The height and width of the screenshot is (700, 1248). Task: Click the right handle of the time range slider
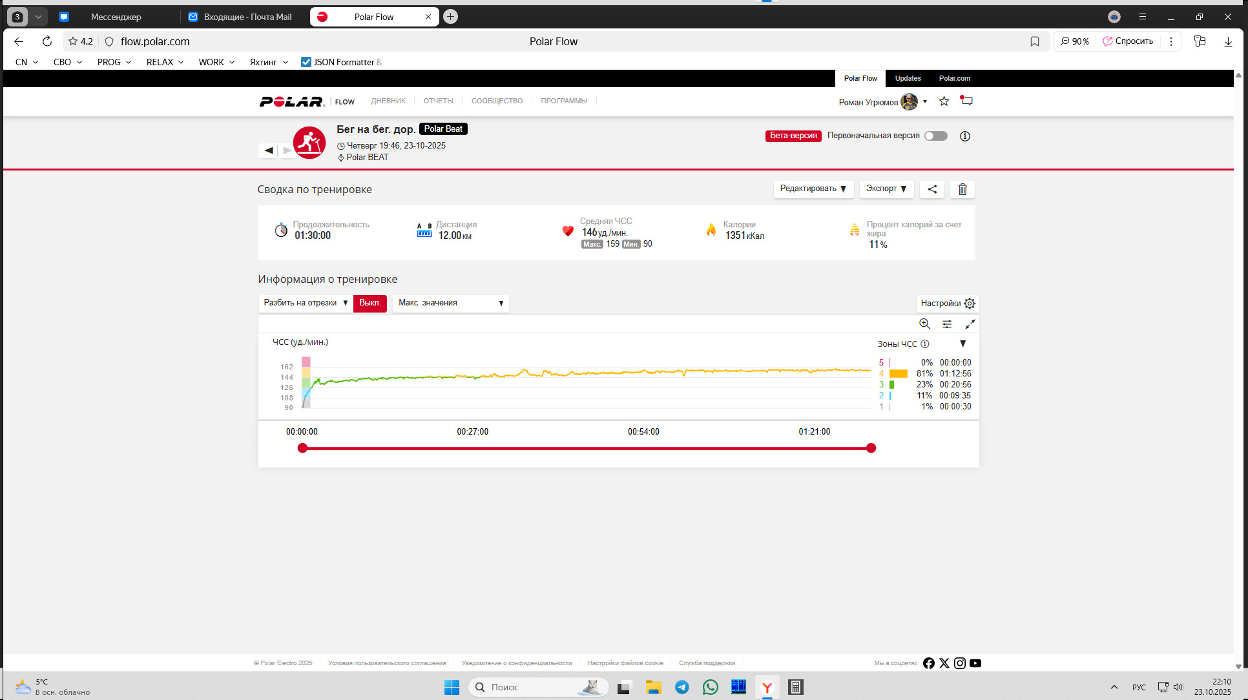tap(871, 448)
